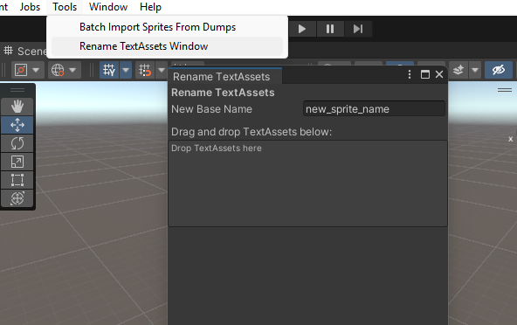
Task: Select the Transform tool
Action: click(17, 198)
